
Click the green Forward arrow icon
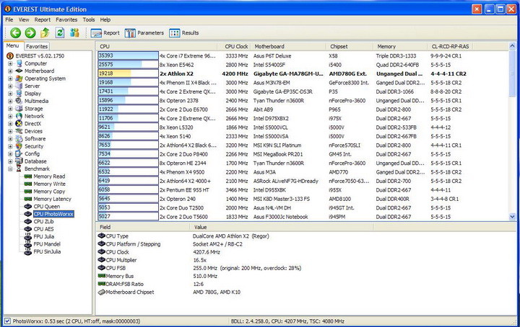coord(30,33)
